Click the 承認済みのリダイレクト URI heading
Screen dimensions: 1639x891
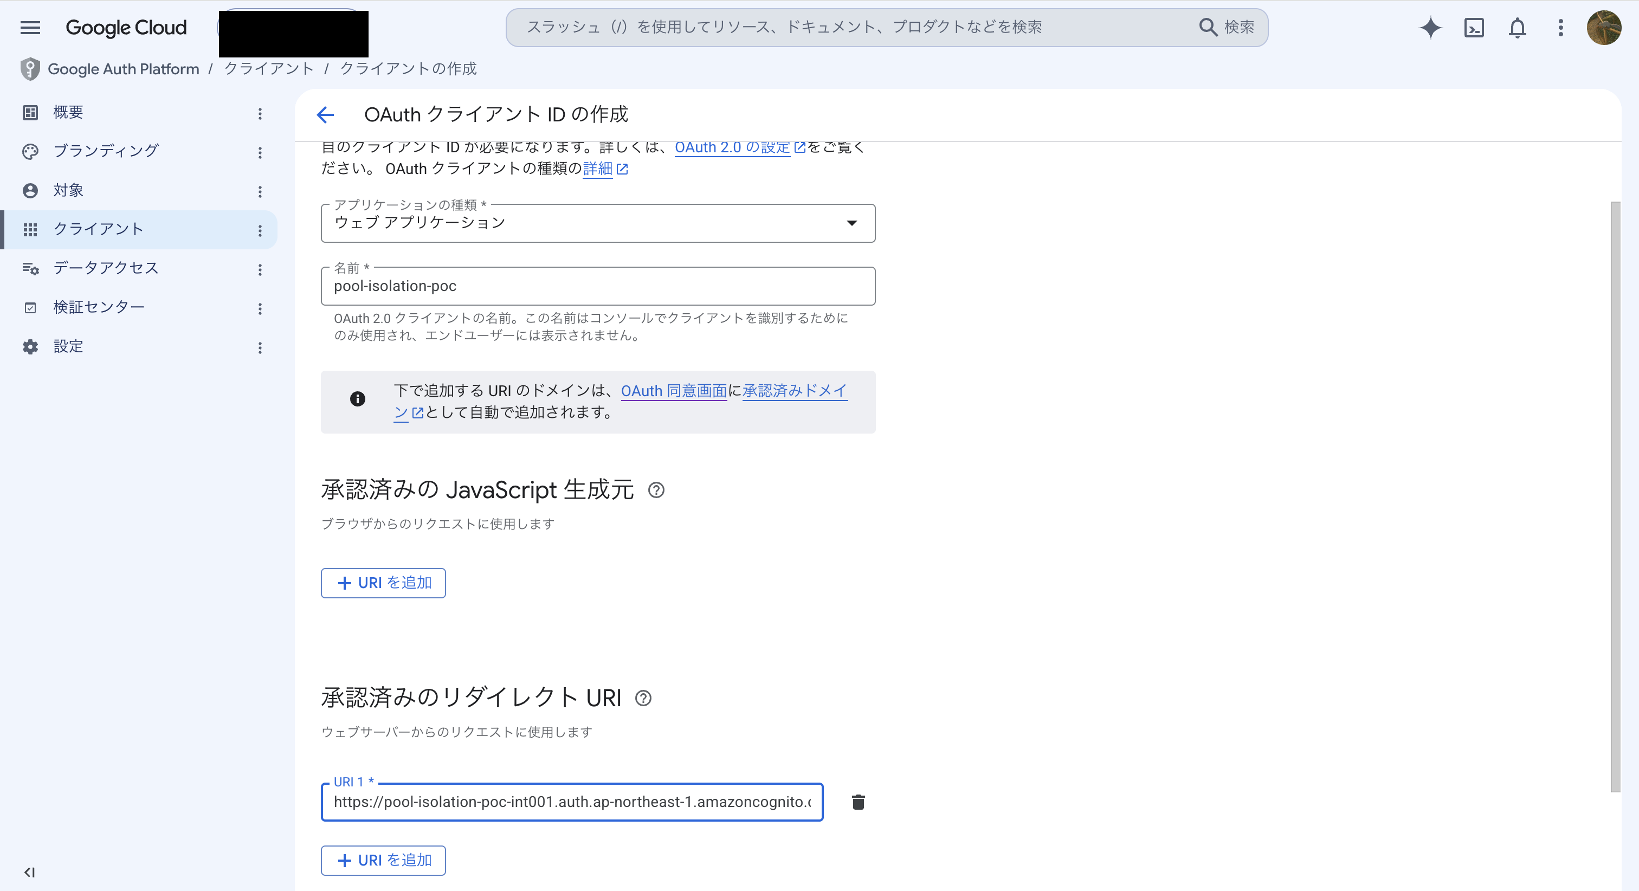pos(471,698)
